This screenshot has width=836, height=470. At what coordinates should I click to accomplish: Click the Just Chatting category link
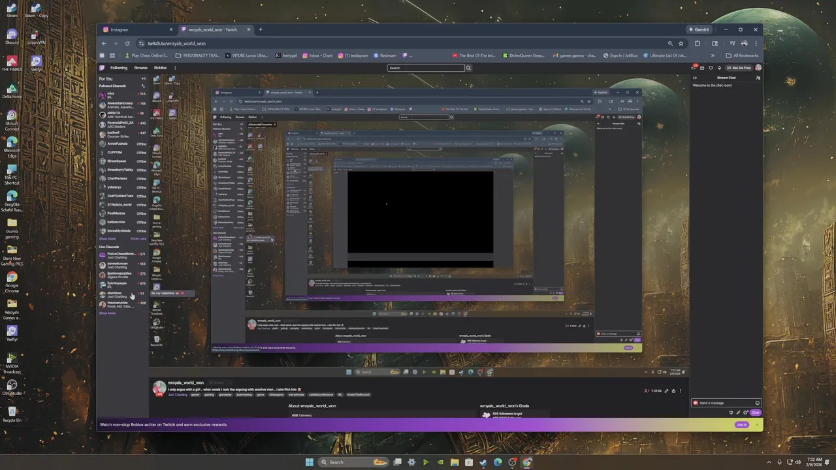click(178, 395)
